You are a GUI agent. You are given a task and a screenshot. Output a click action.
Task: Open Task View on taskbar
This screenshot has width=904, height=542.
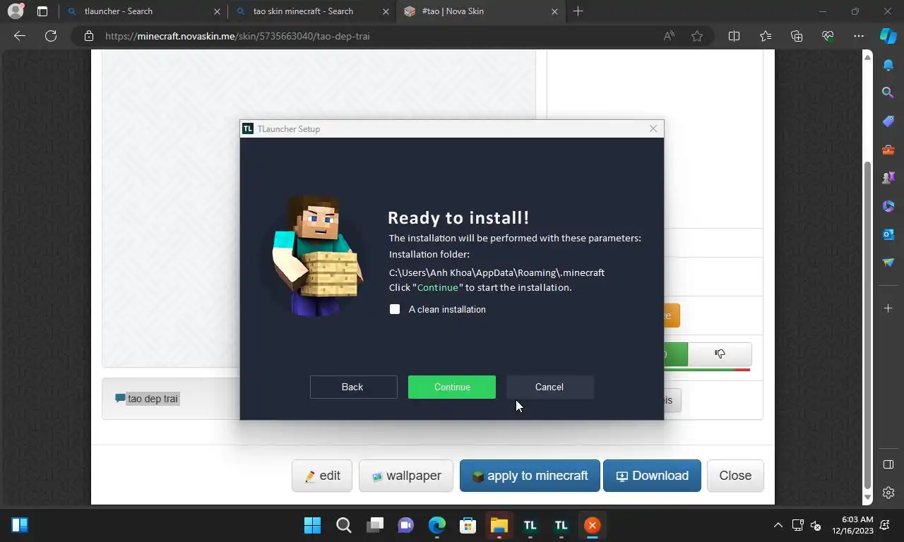coord(375,525)
